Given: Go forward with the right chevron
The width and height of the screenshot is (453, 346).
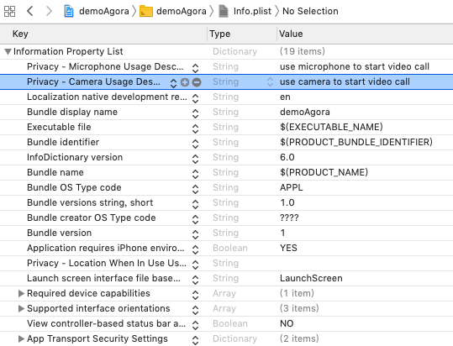Looking at the screenshot, I should pos(49,11).
